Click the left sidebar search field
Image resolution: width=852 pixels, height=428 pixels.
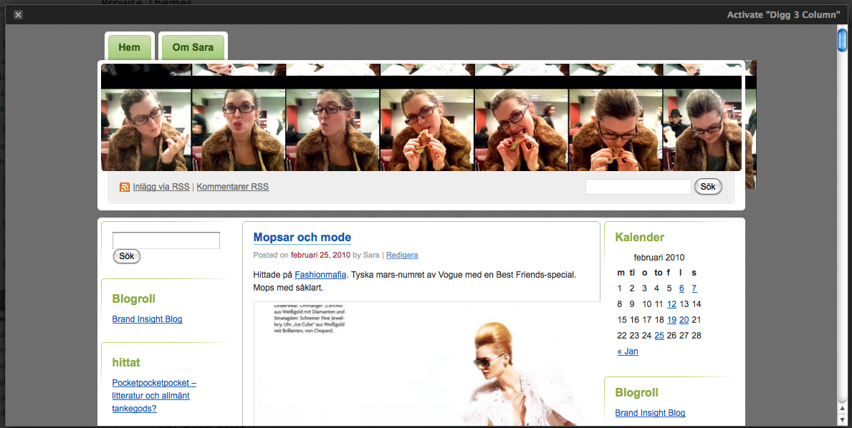[x=166, y=240]
